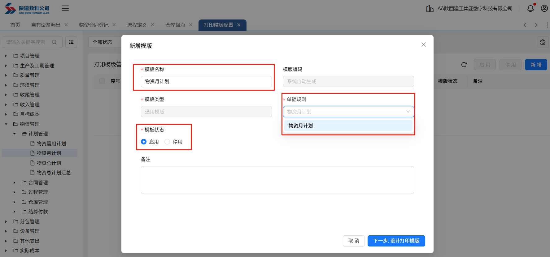The height and width of the screenshot is (257, 550).
Task: Click the company building icon in header
Action: point(430,9)
